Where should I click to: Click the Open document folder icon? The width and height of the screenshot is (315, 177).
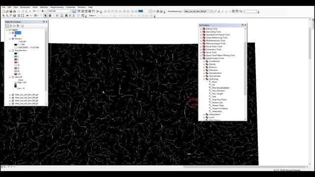pos(7,11)
